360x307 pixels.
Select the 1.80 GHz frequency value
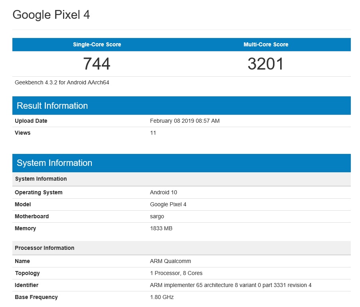tap(162, 297)
